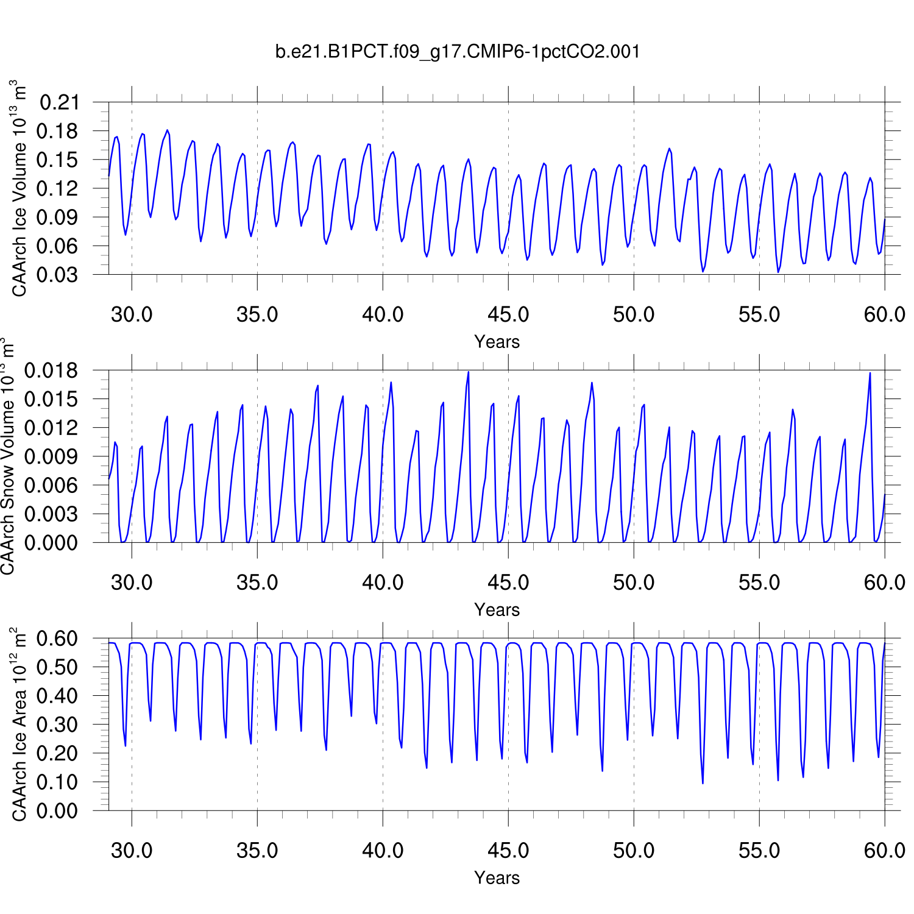Click the 0.21 tick label on ice volume axis
The image size is (914, 914).
[59, 102]
